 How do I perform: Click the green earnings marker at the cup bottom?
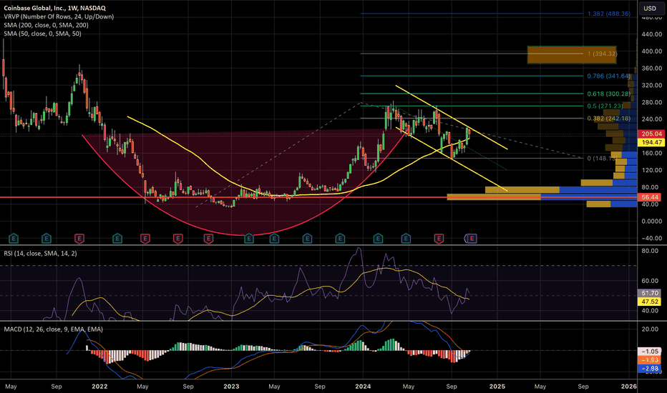tap(249, 239)
